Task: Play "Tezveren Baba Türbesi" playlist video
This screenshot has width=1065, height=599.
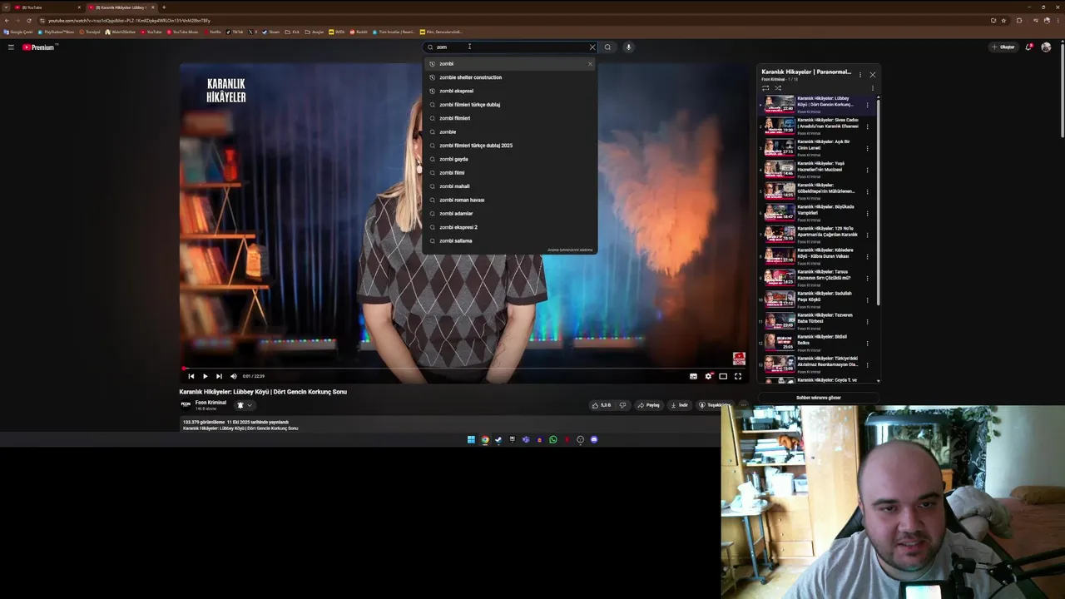Action: click(x=815, y=320)
